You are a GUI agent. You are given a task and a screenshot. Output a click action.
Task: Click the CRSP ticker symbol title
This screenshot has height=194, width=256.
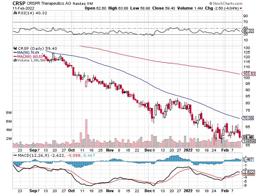[19, 4]
